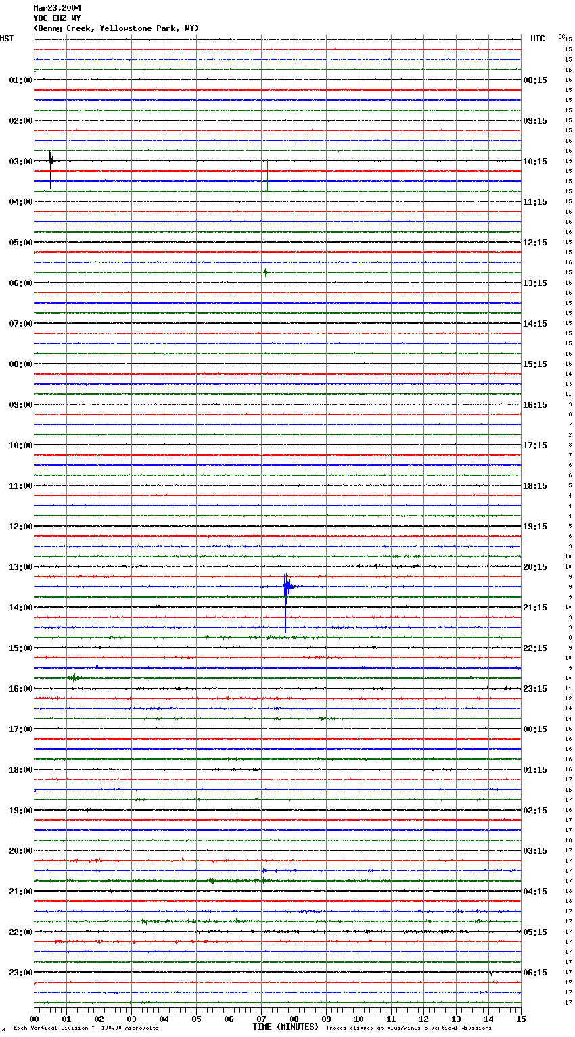Select the 12:00 MST time label
Image resolution: width=575 pixels, height=1037 pixels.
pyautogui.click(x=21, y=527)
